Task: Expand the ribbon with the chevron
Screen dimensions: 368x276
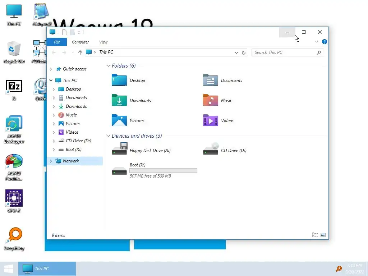Action: pyautogui.click(x=316, y=42)
